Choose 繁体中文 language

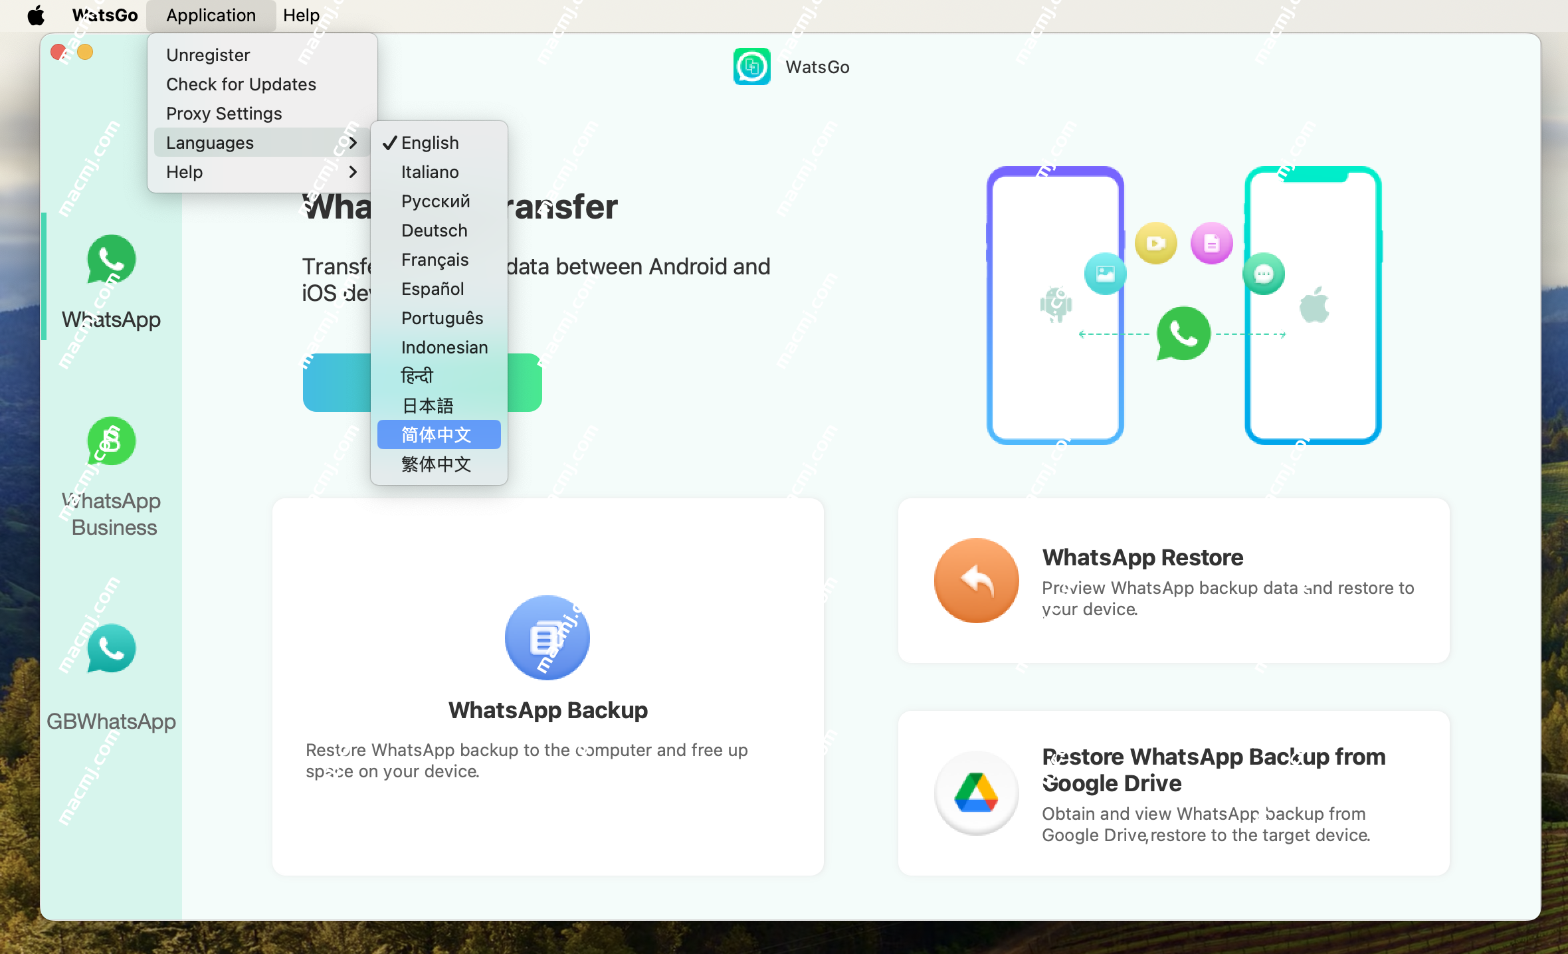pos(439,464)
